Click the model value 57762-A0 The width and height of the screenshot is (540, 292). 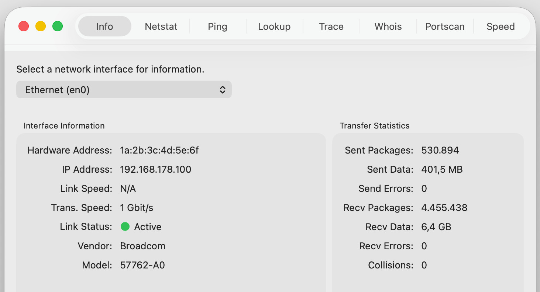pyautogui.click(x=142, y=265)
